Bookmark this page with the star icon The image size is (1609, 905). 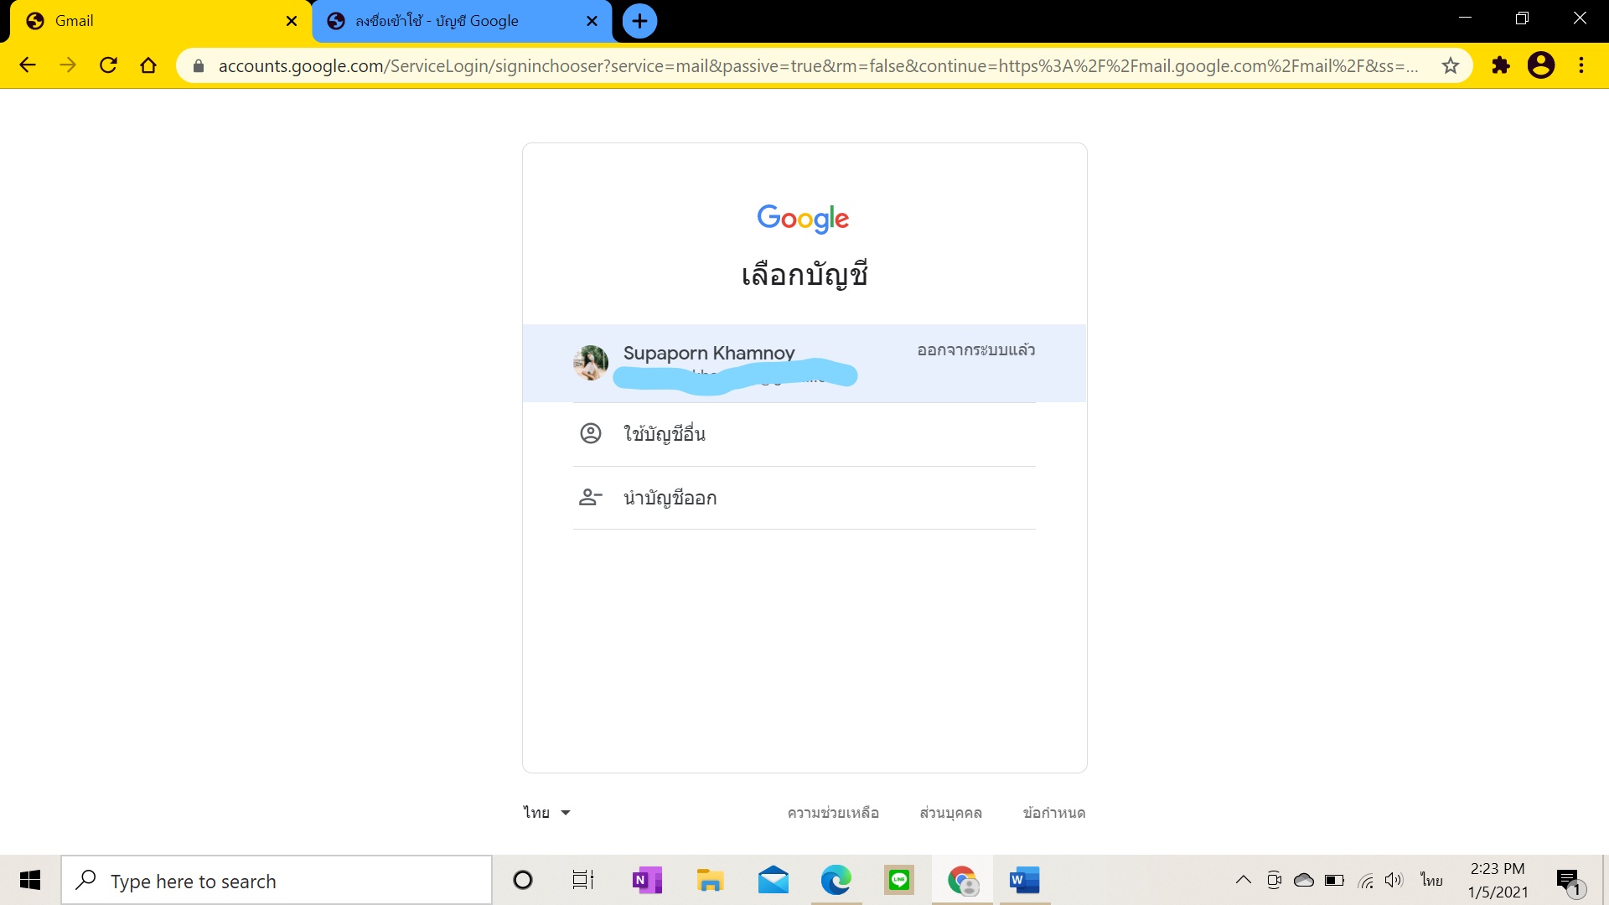tap(1451, 65)
